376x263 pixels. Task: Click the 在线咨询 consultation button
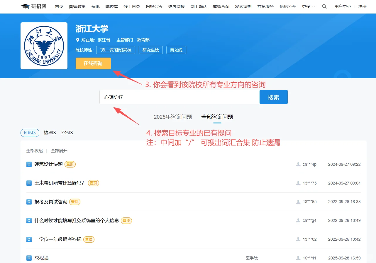(93, 63)
